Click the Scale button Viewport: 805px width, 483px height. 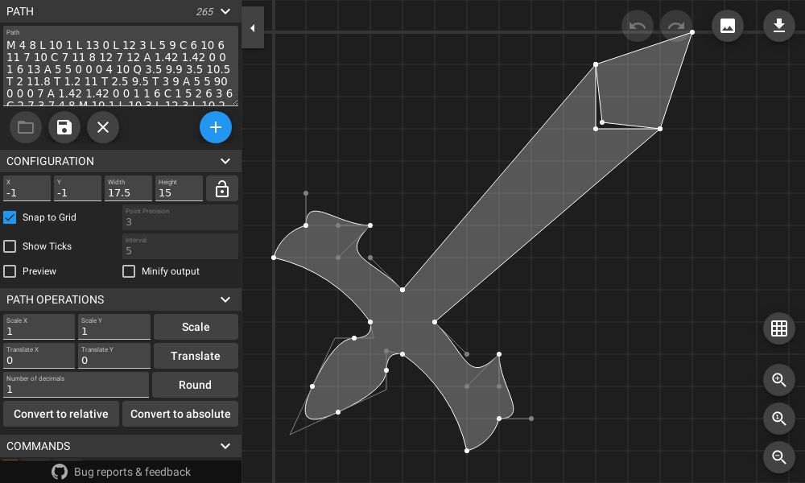196,327
